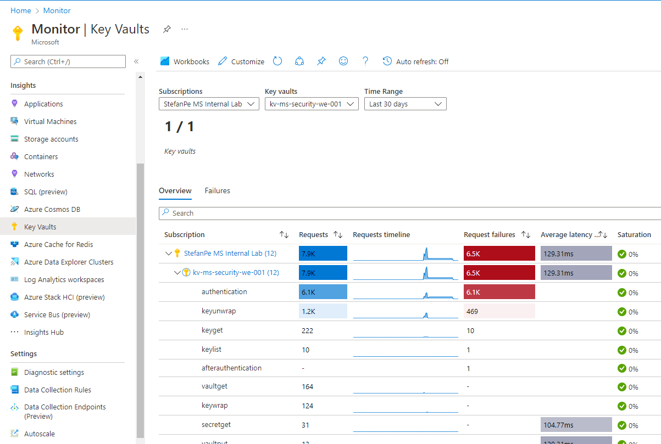Collapse the sidebar with double chevron
The width and height of the screenshot is (661, 444).
(136, 61)
